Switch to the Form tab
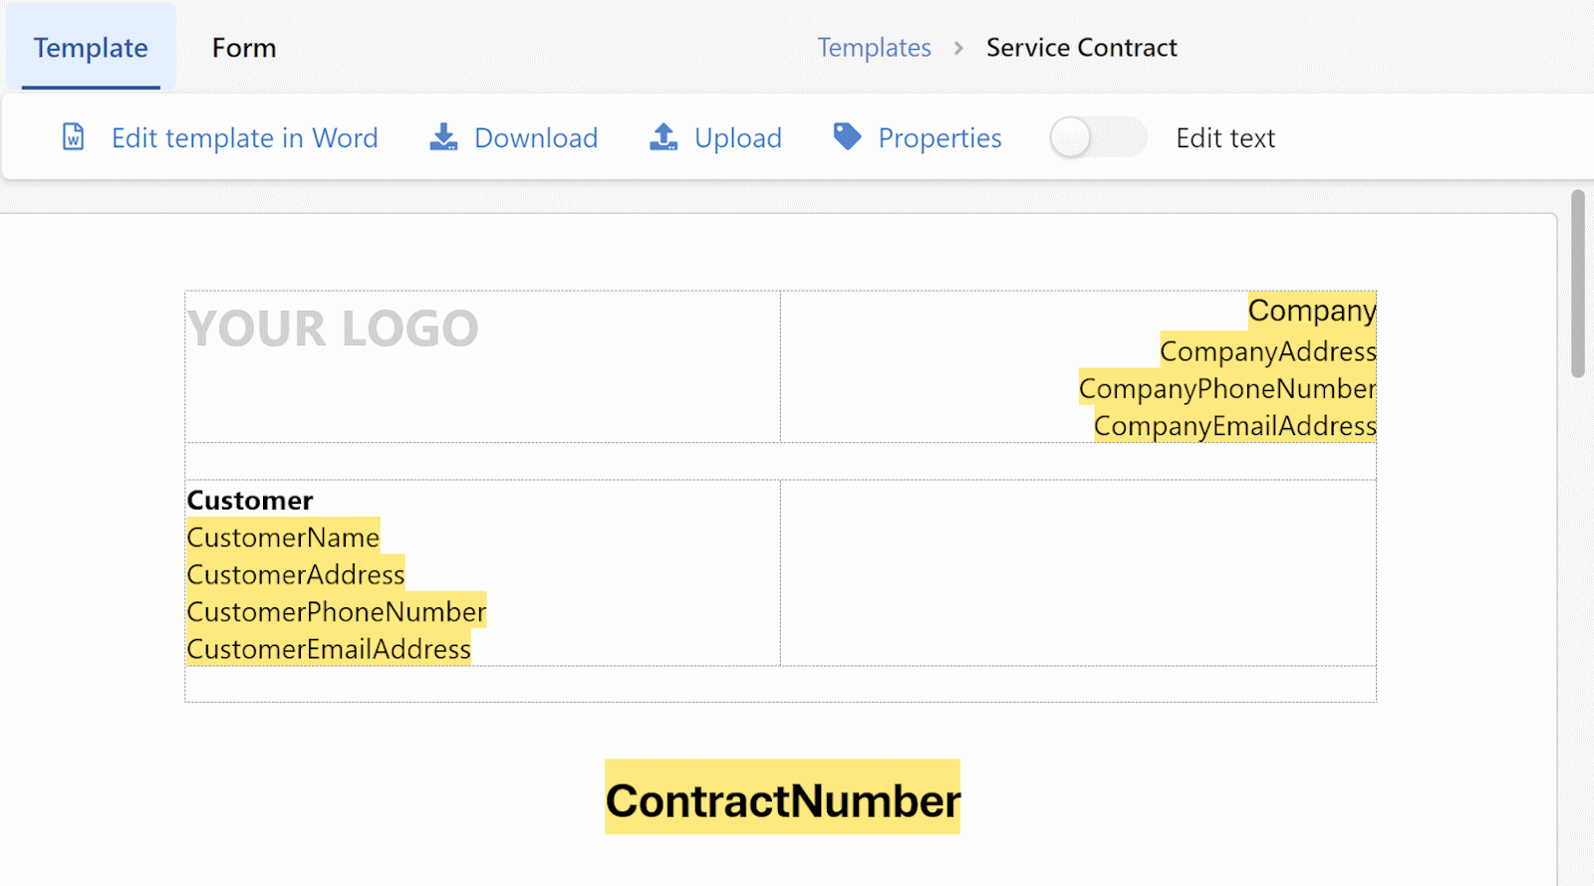 pos(244,48)
